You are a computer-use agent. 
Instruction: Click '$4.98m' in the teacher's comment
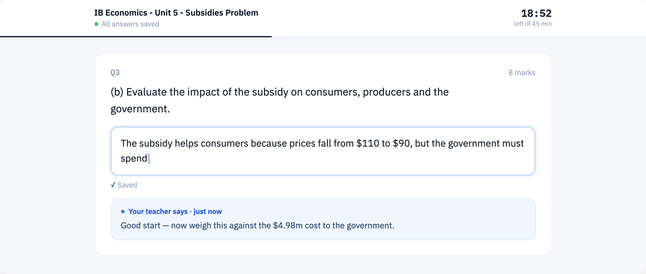tap(288, 226)
